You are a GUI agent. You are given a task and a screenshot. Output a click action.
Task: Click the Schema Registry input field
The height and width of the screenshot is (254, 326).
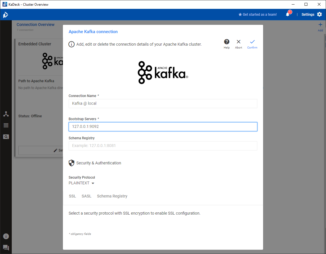163,146
